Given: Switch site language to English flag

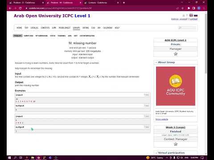Looking at the screenshot, I should pos(191,15).
